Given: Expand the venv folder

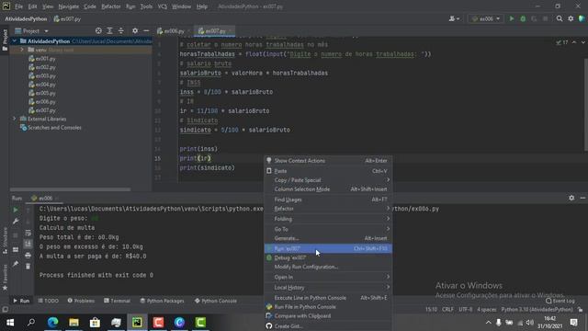Looking at the screenshot, I should point(22,50).
